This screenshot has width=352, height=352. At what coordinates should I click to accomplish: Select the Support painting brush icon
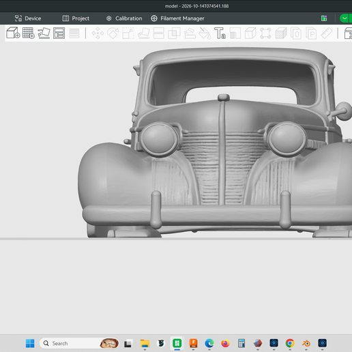point(190,33)
